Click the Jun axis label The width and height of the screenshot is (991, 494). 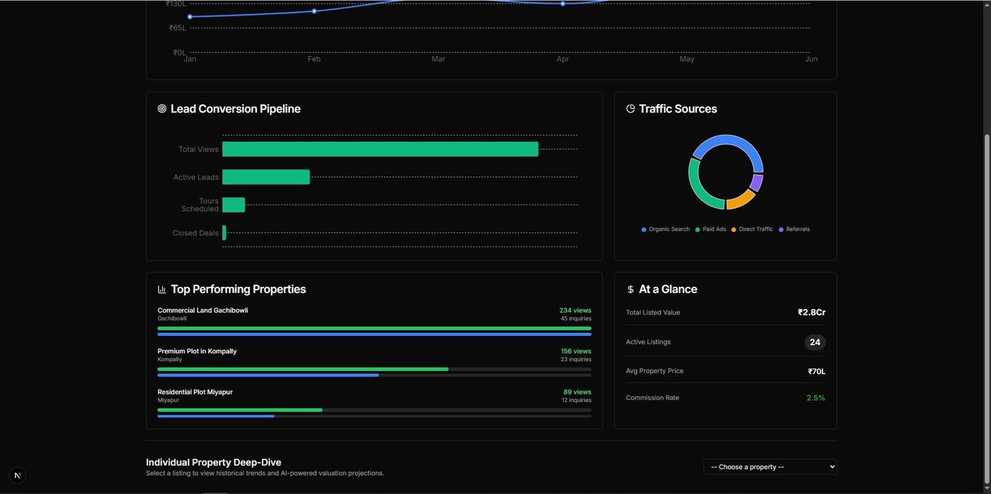click(811, 59)
